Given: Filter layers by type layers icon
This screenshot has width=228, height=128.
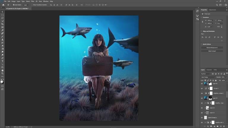Looking at the screenshot, I should [218, 74].
